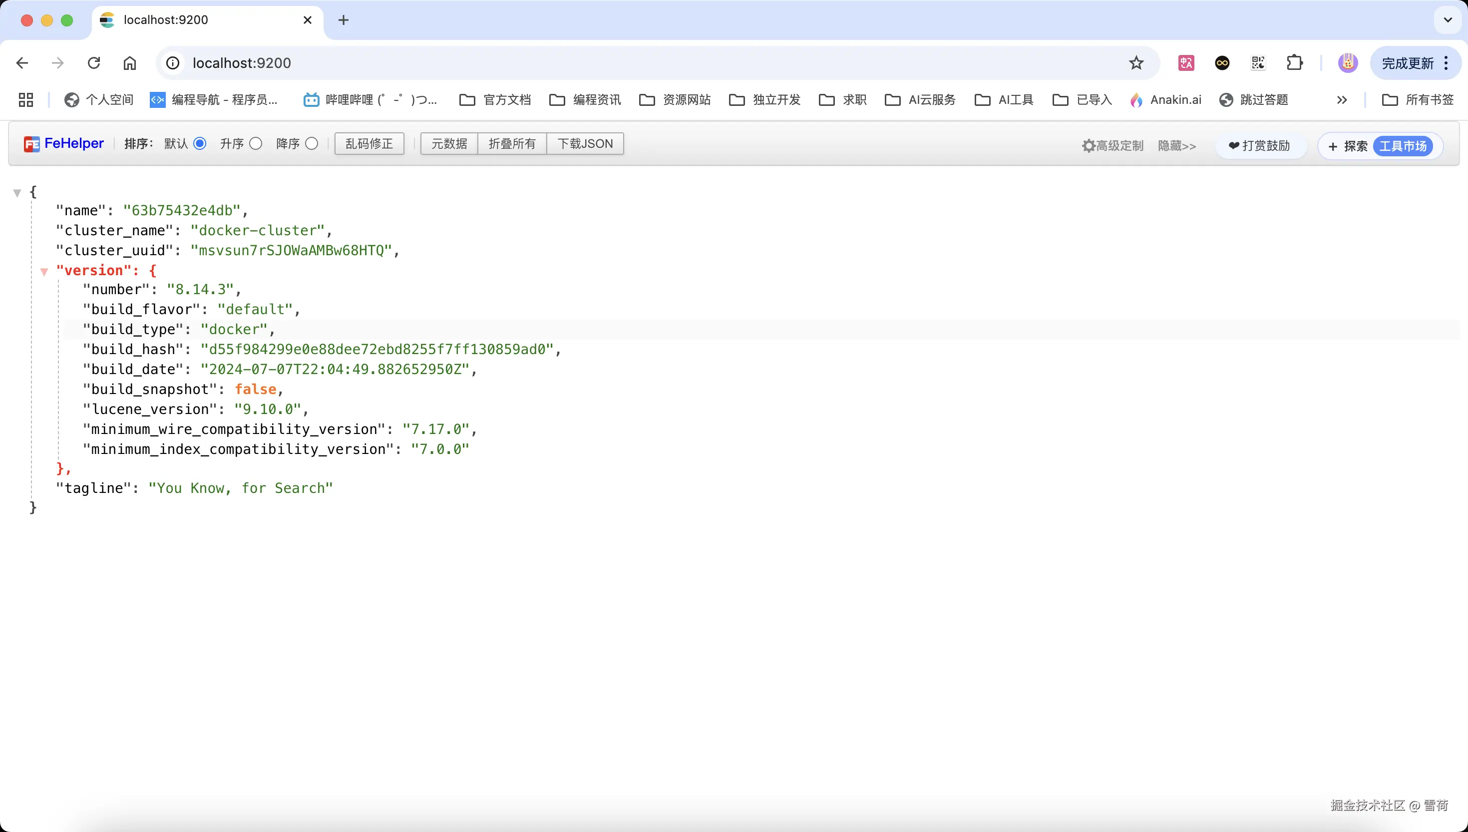Collapse the "version" node triangle
Screen dimensions: 1468x832
click(44, 272)
